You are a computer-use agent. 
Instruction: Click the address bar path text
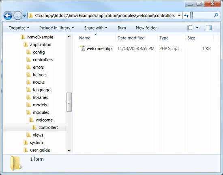(x=105, y=15)
